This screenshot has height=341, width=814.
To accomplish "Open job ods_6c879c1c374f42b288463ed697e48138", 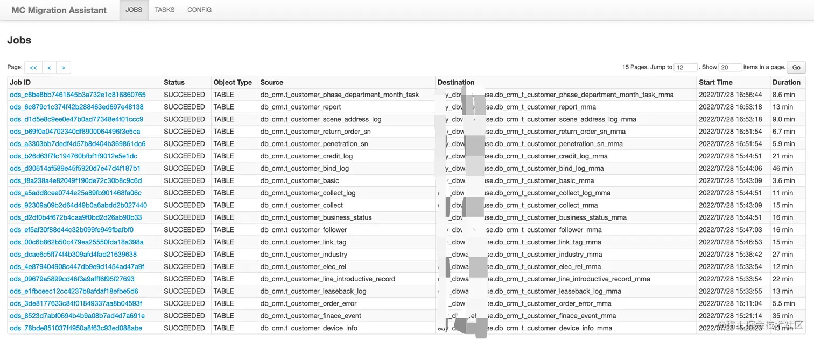I will [x=76, y=107].
